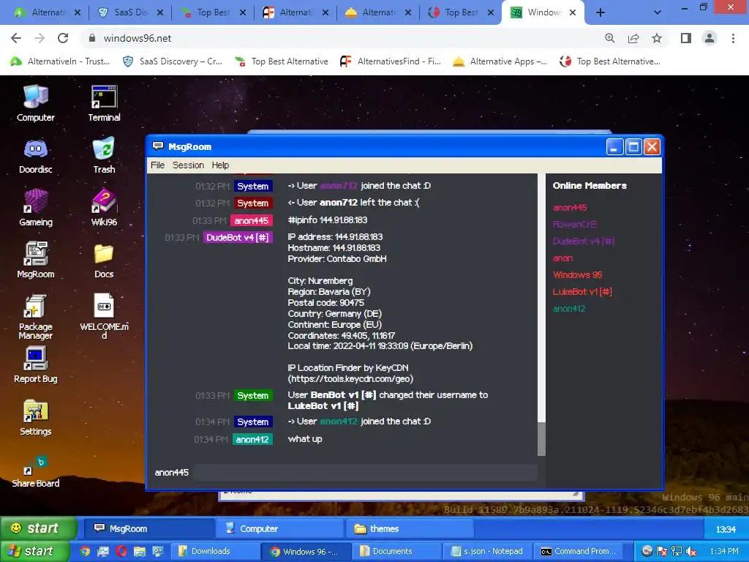Image resolution: width=749 pixels, height=562 pixels.
Task: Select LukeBot v1 [#] in Online Members
Action: coord(582,291)
